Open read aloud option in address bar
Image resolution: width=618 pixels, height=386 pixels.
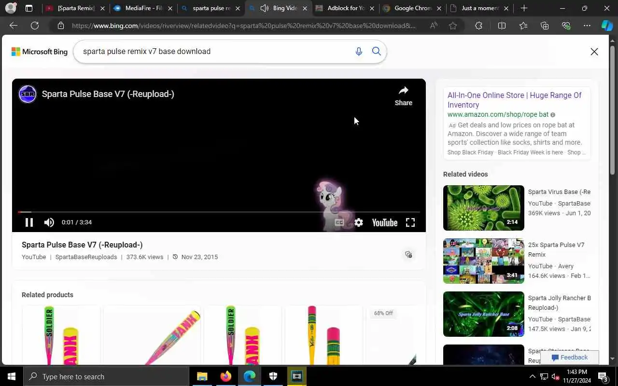434,26
